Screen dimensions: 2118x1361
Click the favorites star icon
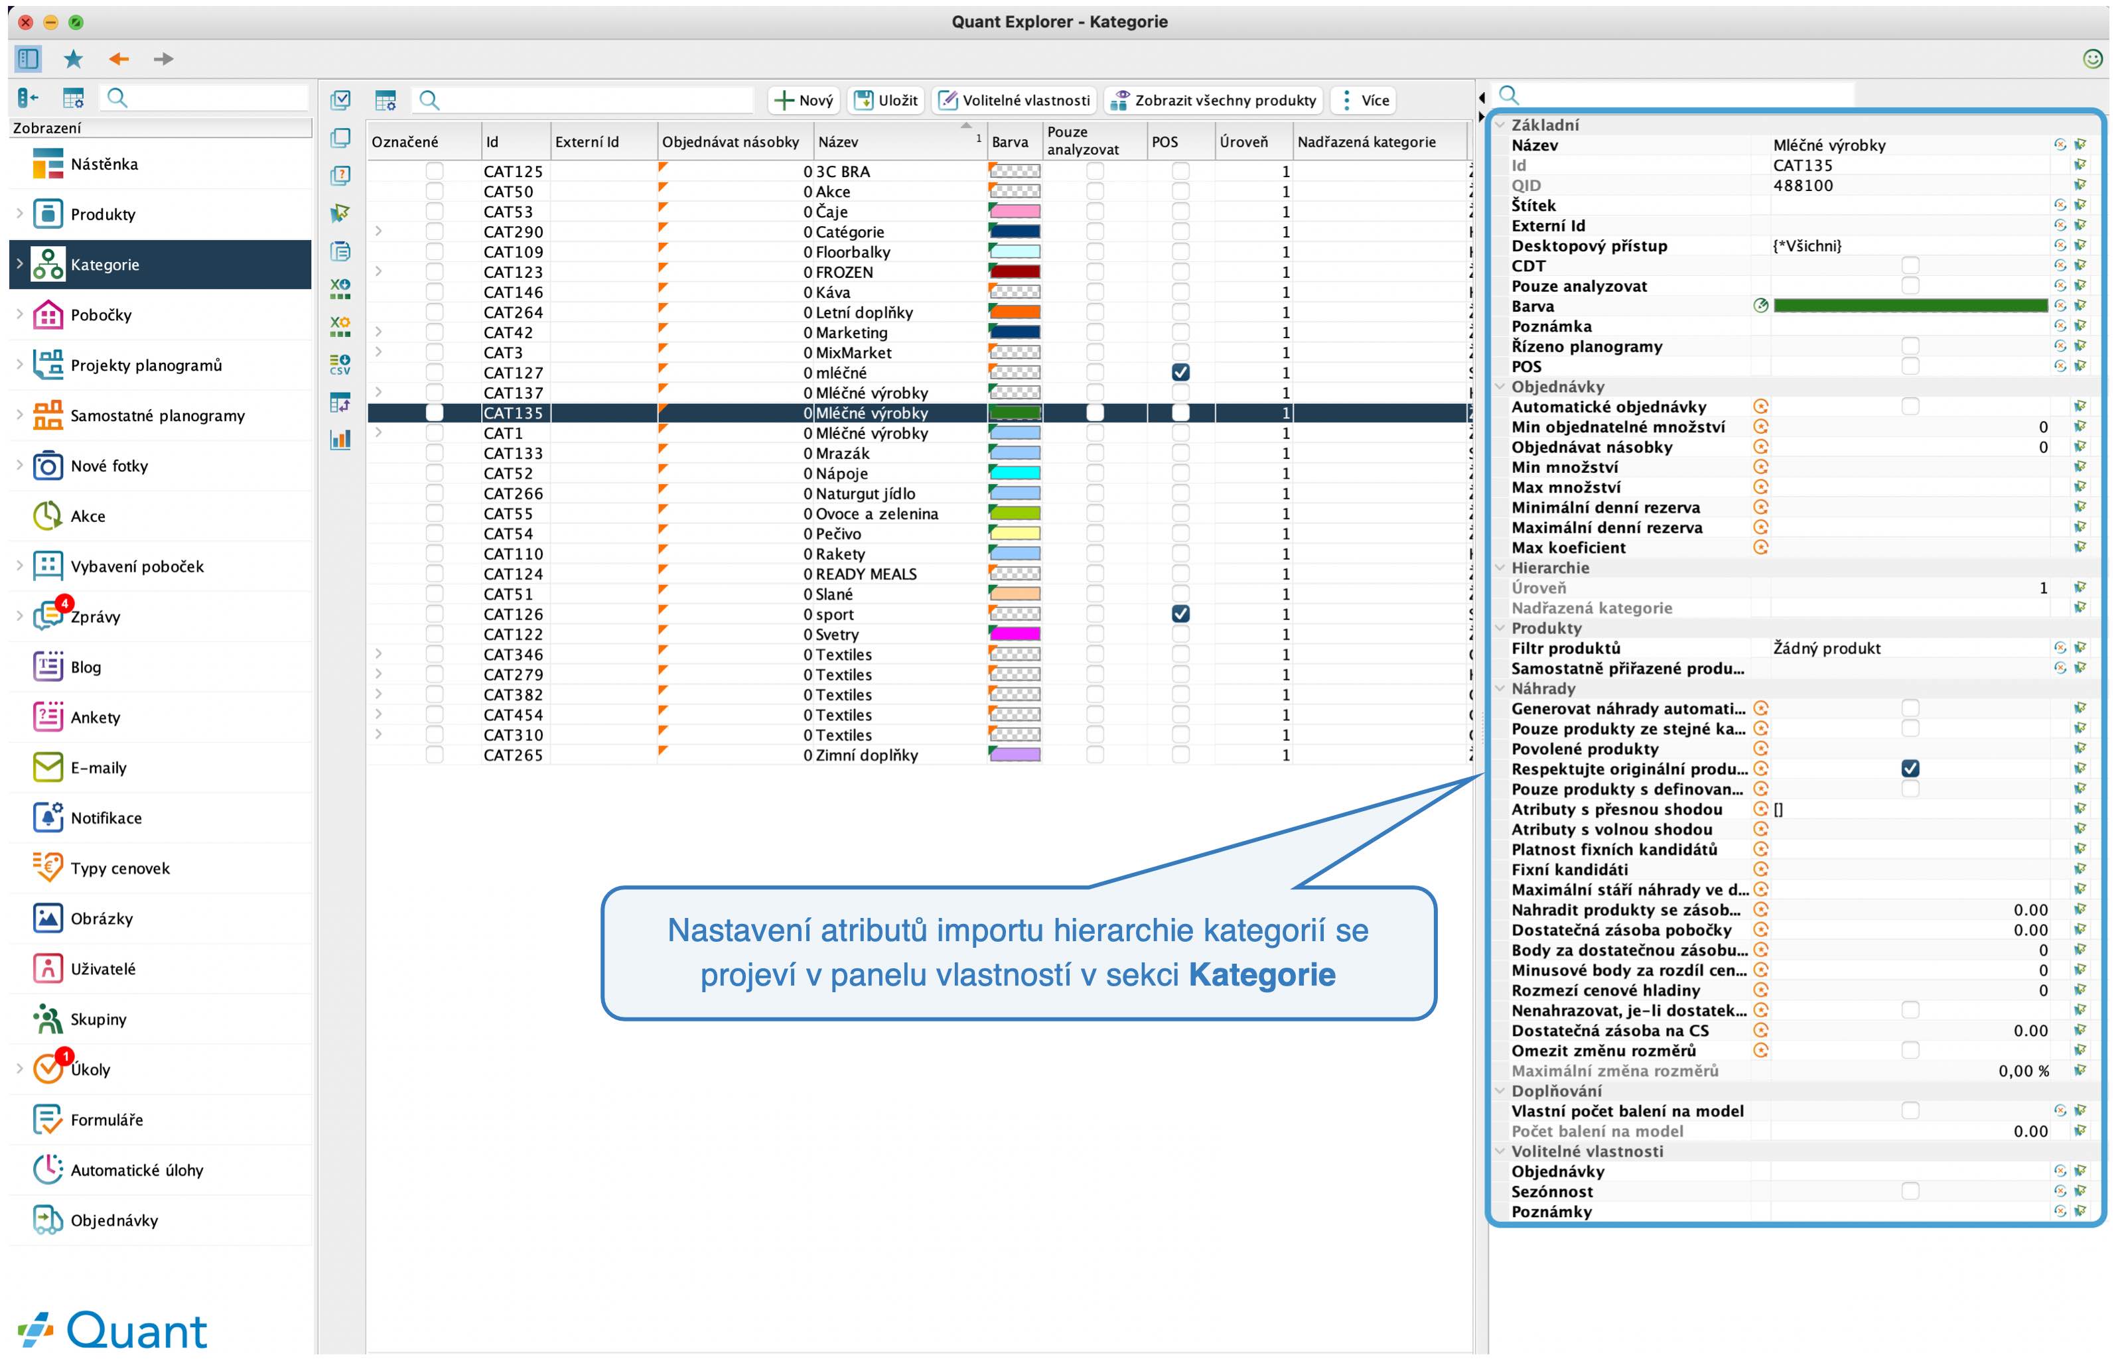point(74,59)
